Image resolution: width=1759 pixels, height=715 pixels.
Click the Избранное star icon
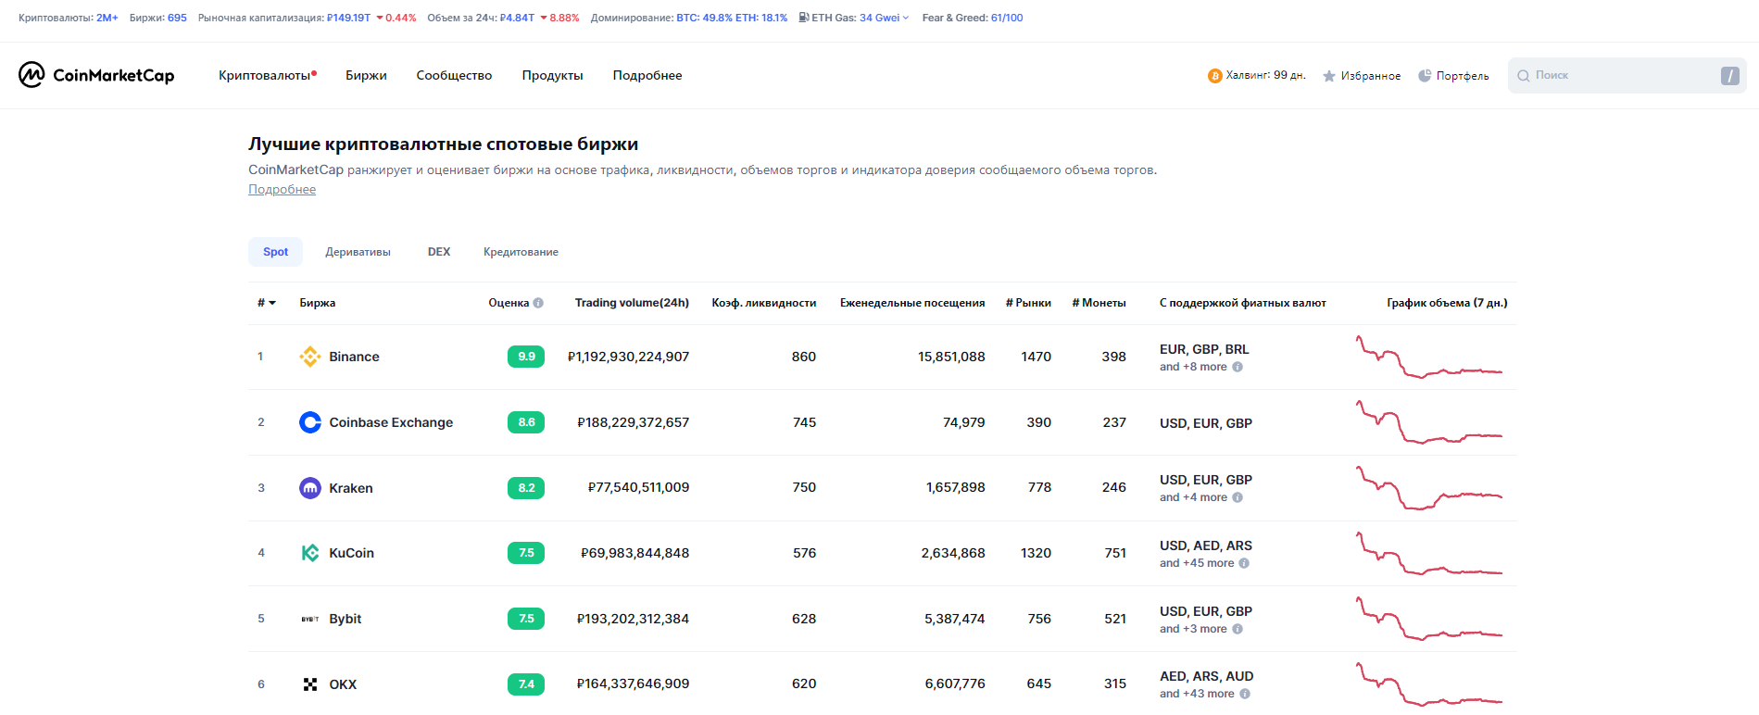point(1329,76)
